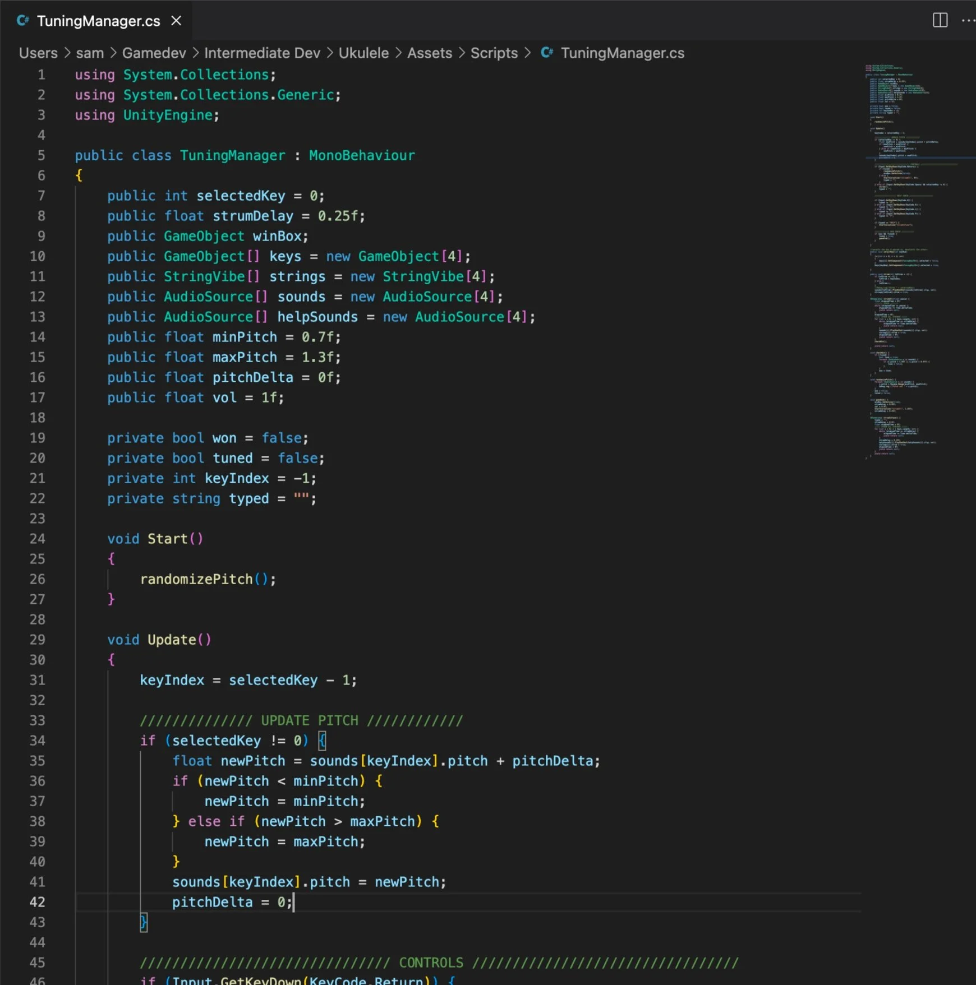This screenshot has height=985, width=976.
Task: Expand the Gamedev breadcrumb folder
Action: click(154, 53)
